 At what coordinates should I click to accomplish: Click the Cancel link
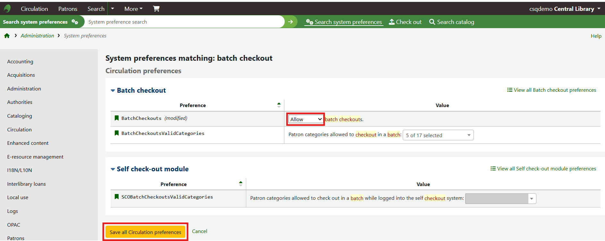(199, 231)
